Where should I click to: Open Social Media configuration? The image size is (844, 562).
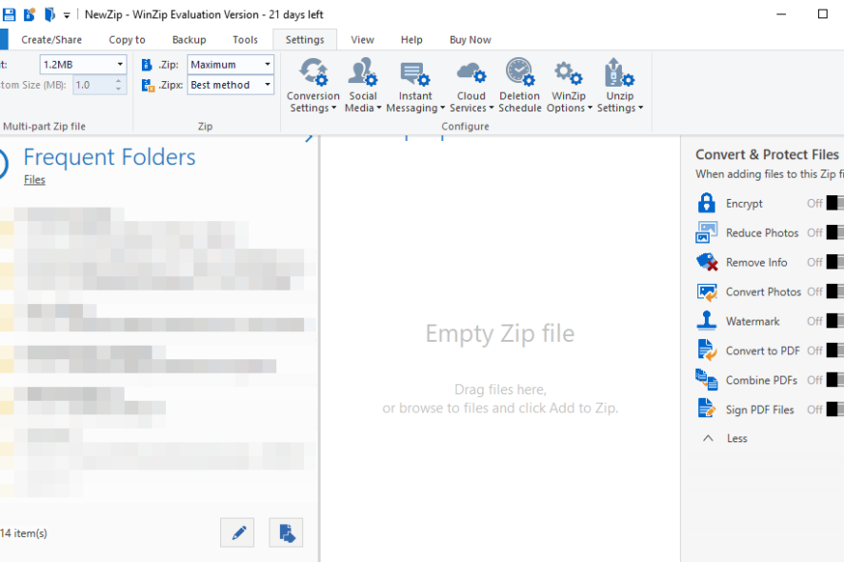363,86
